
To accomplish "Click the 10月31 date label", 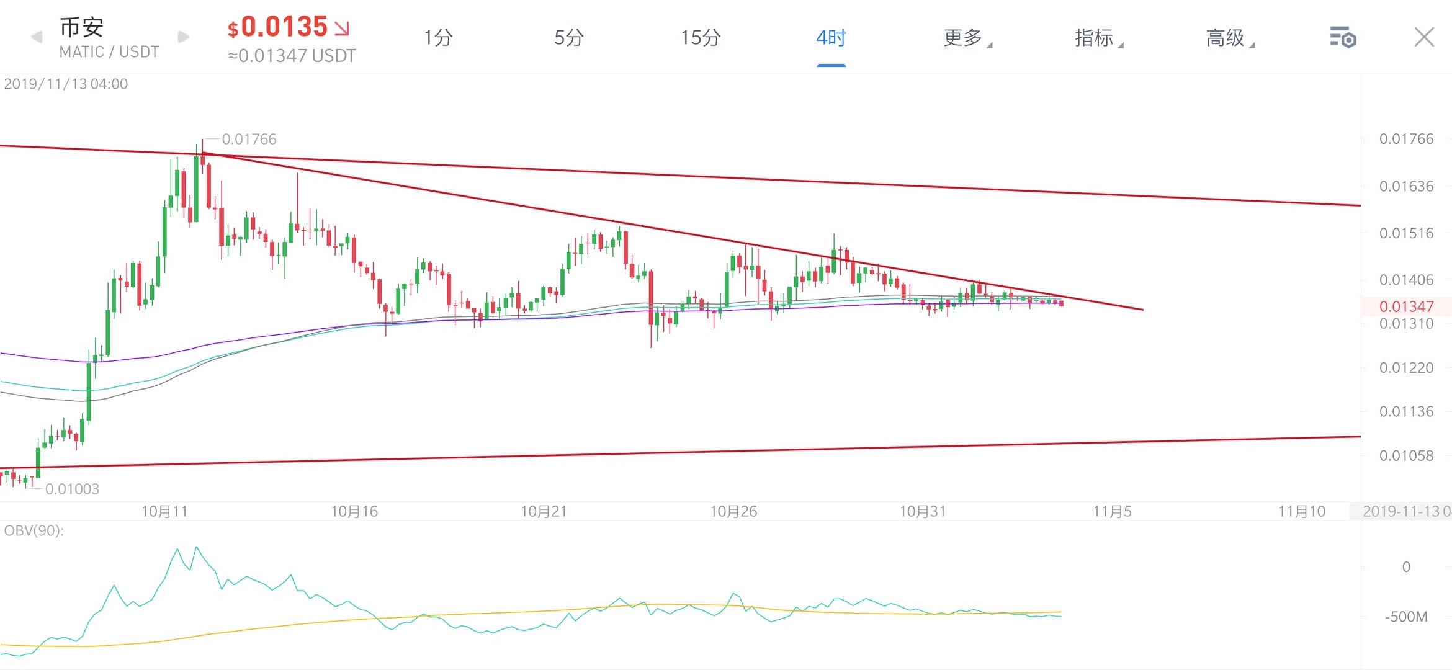I will click(923, 511).
